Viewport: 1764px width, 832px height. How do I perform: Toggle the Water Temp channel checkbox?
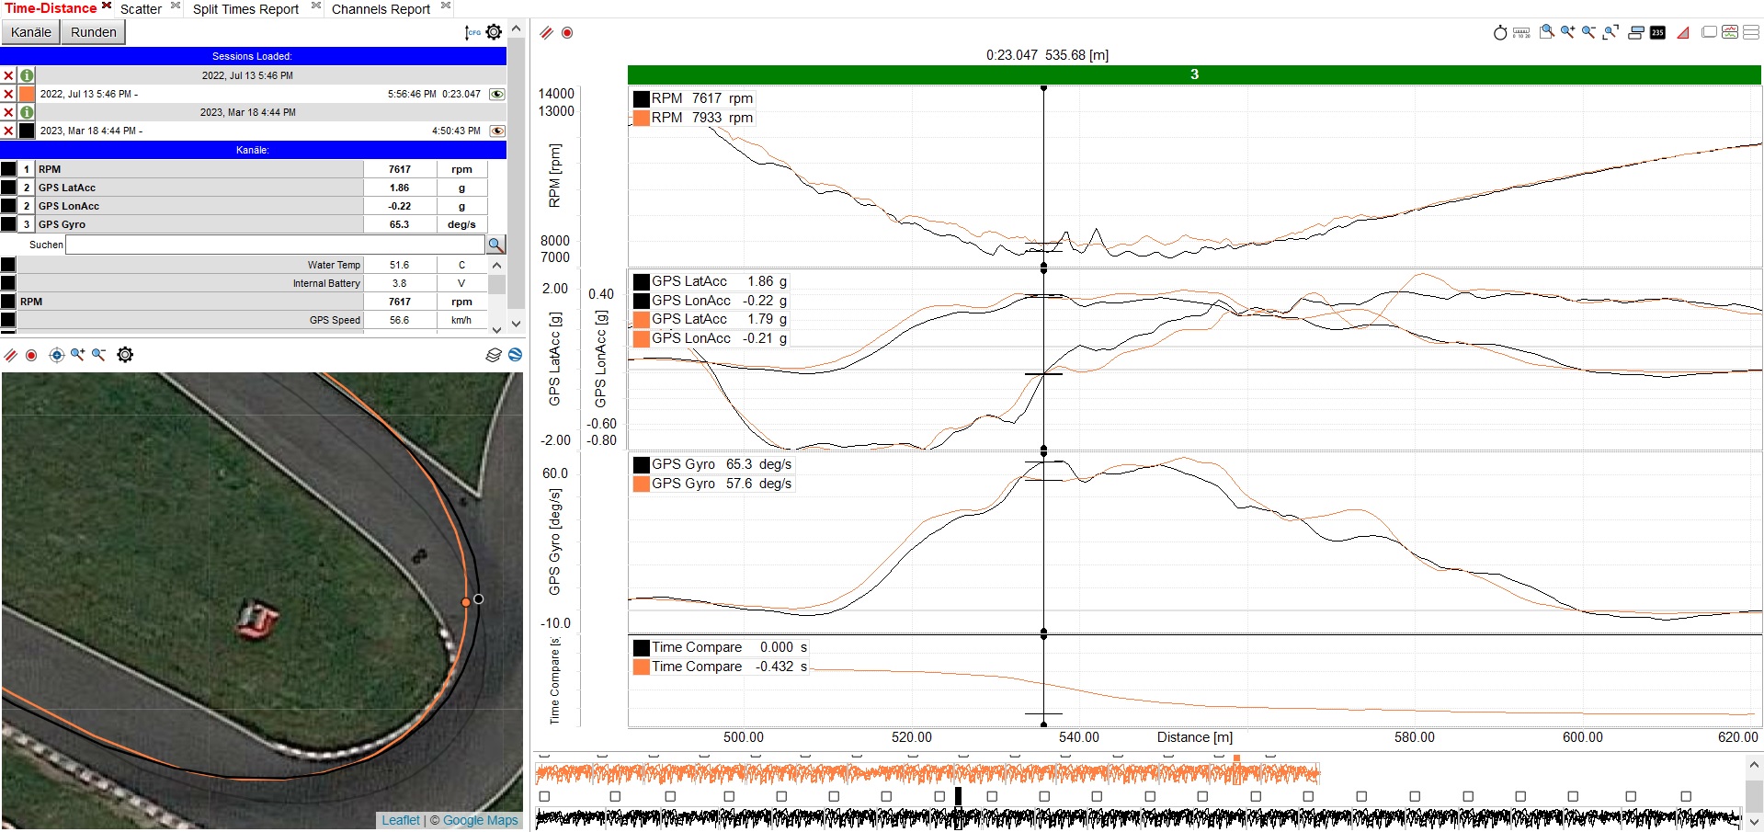click(x=8, y=265)
